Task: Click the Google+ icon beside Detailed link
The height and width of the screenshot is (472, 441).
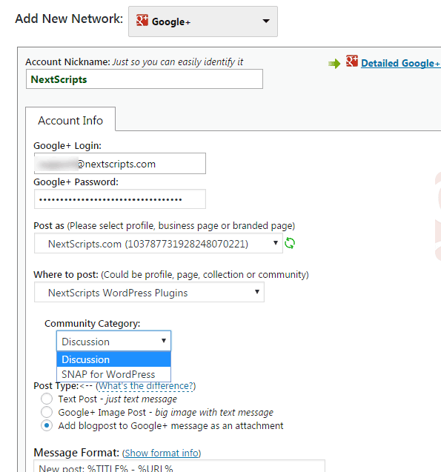Action: pos(352,61)
